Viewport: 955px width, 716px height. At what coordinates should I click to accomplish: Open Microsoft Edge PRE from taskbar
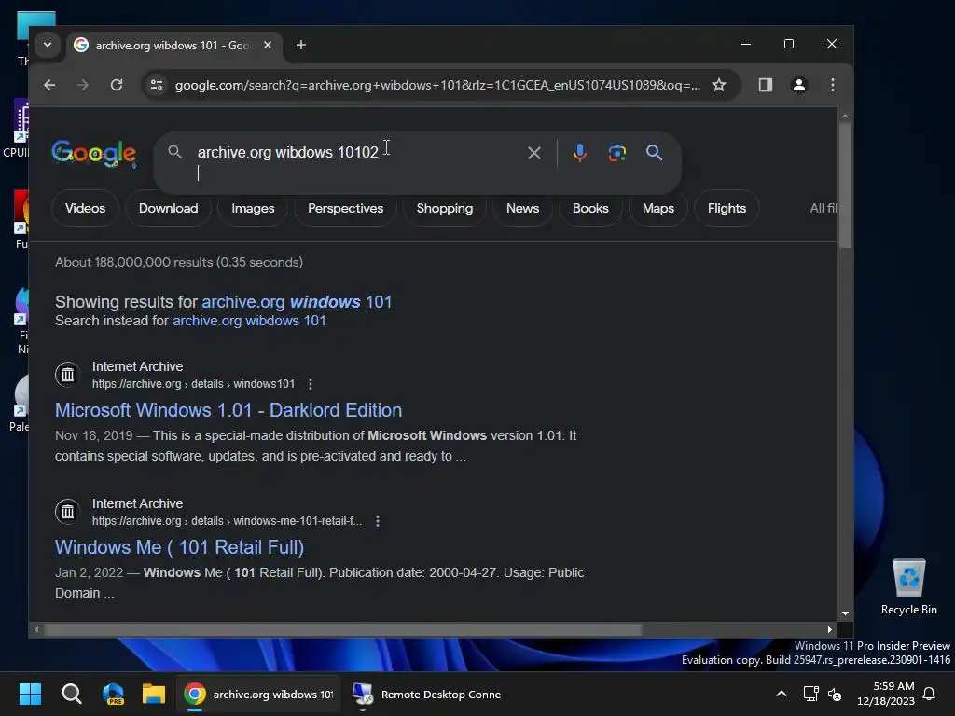(x=113, y=694)
